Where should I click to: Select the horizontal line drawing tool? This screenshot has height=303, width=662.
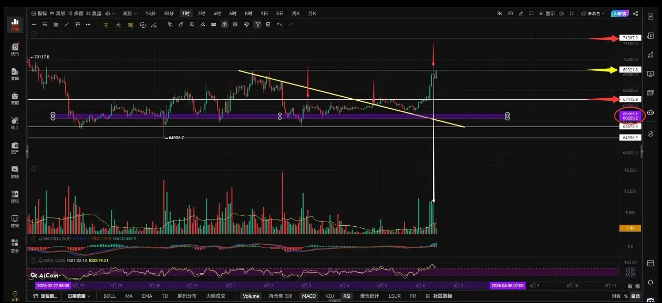click(x=34, y=24)
